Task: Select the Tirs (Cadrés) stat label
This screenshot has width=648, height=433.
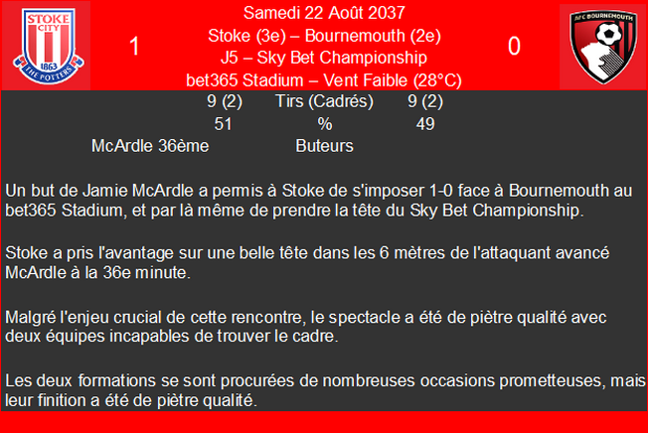Action: coord(324,101)
